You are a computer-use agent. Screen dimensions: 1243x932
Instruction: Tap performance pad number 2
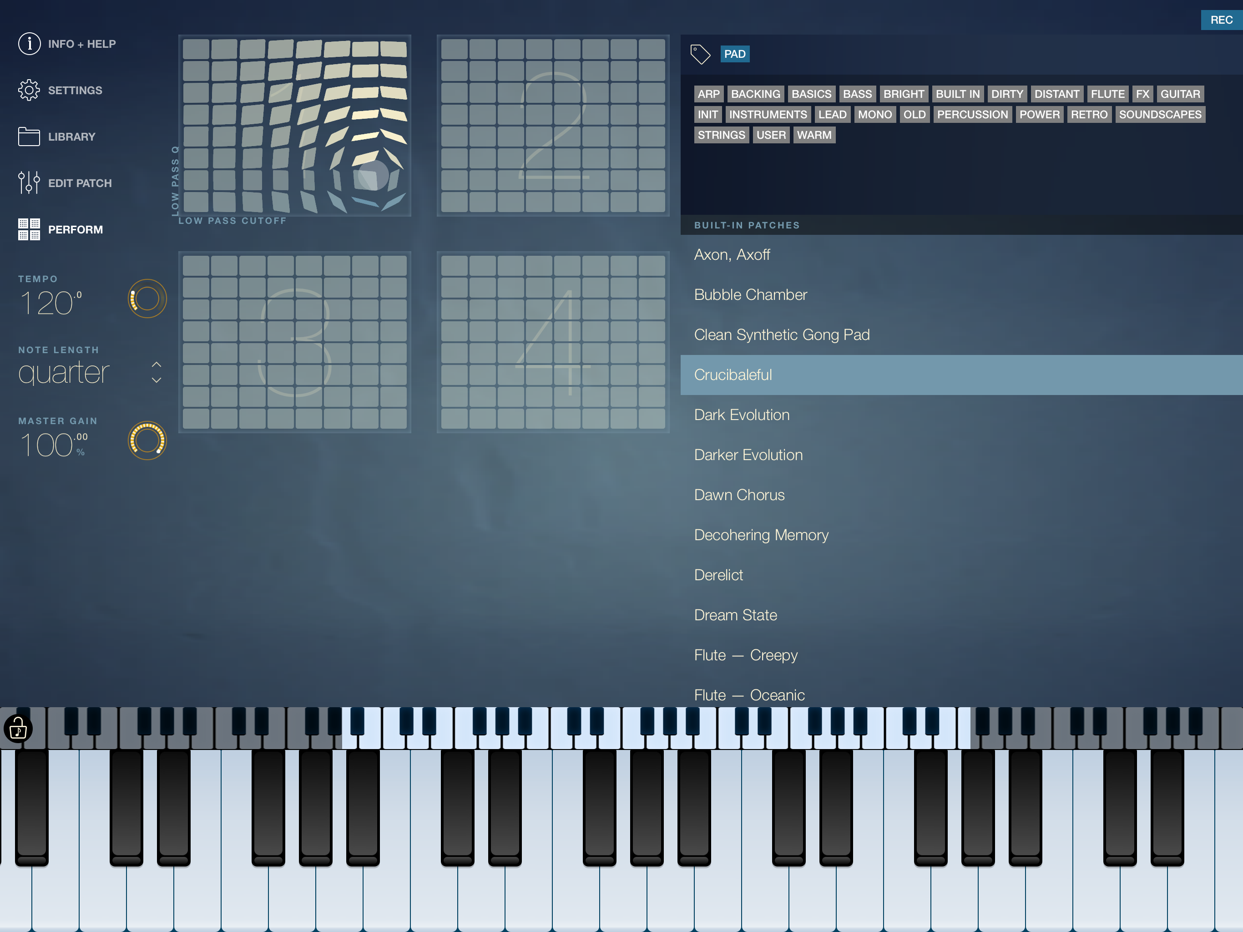click(553, 125)
